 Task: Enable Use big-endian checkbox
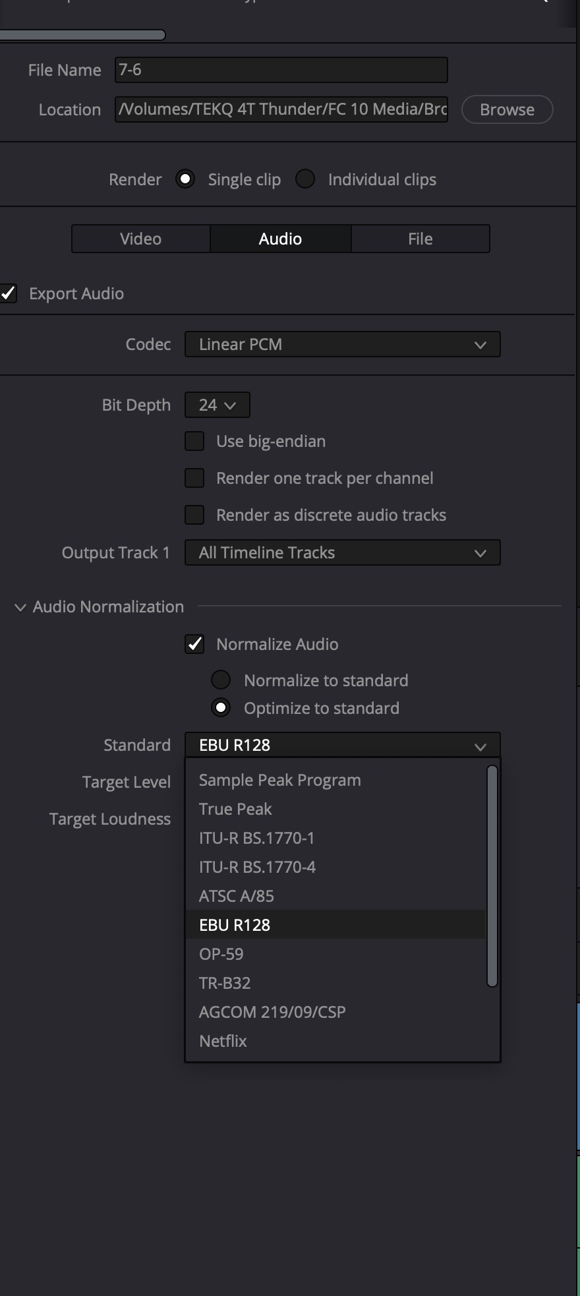coord(194,441)
